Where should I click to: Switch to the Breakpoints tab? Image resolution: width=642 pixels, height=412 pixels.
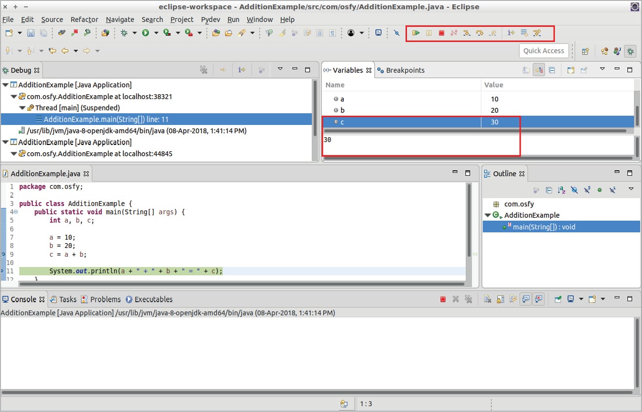[405, 70]
